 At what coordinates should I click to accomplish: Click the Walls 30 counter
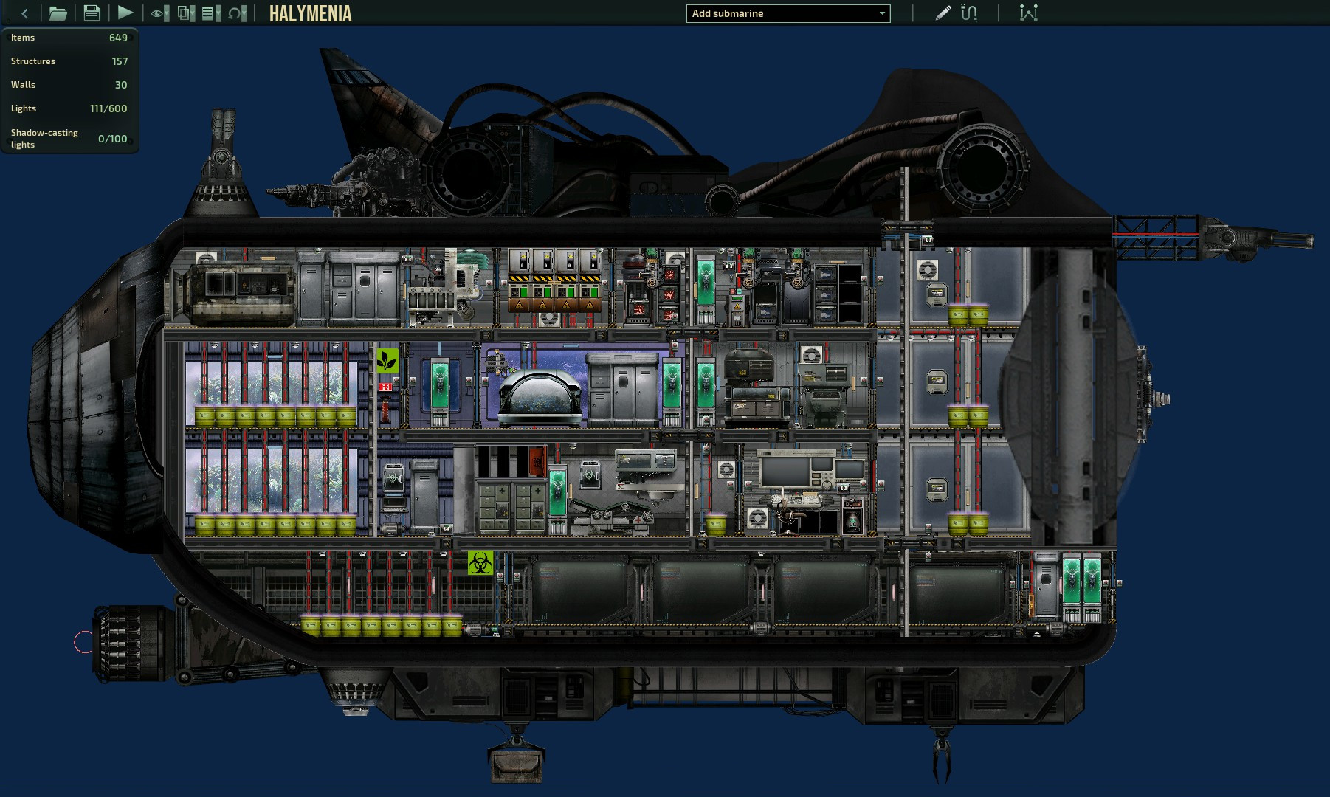click(x=69, y=85)
